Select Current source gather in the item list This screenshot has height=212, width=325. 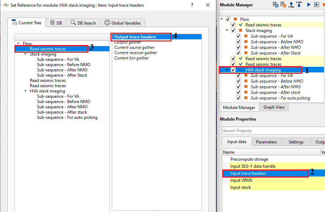coord(134,47)
